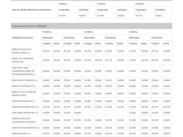The width and height of the screenshot is (183, 137).
Task: Select ICBC 15:00 Mostrador Compra value 29,850
Action: [x=133, y=71]
